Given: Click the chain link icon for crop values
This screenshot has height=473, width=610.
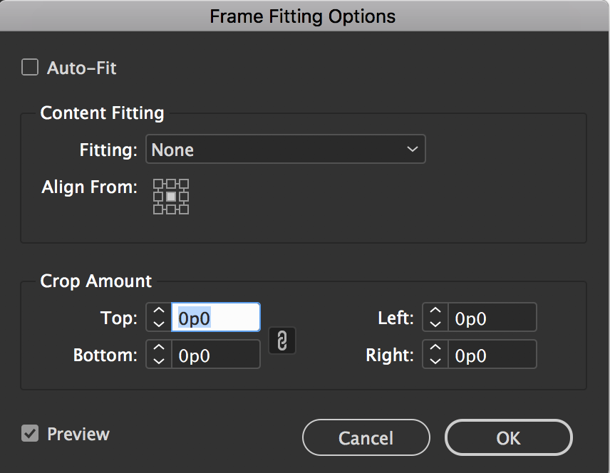Looking at the screenshot, I should click(x=281, y=341).
